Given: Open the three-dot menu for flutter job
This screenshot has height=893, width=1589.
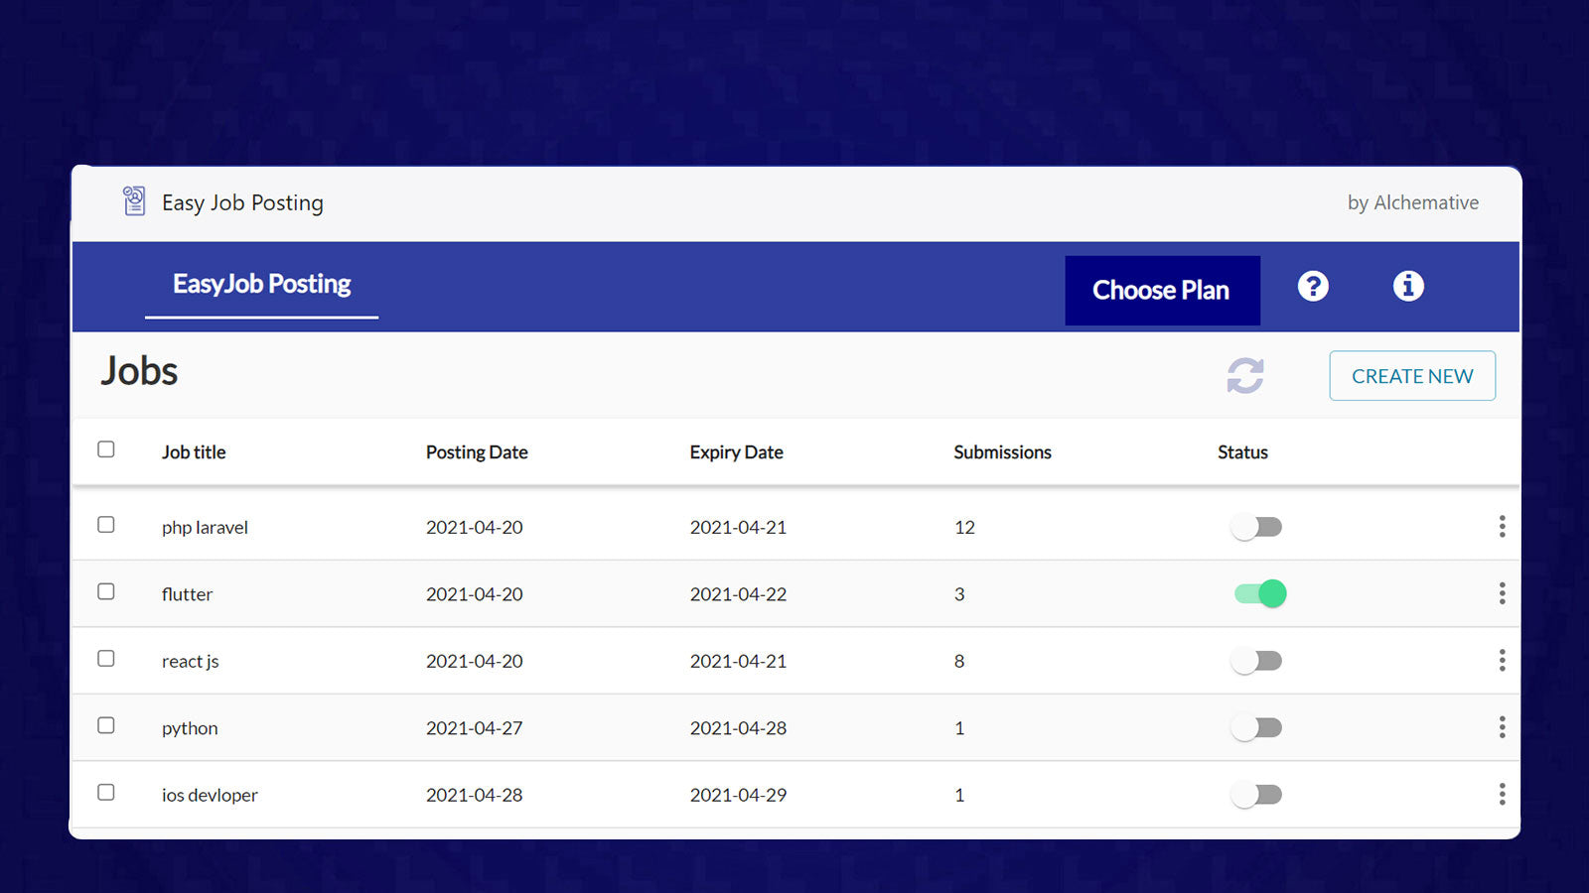Looking at the screenshot, I should pos(1502,593).
